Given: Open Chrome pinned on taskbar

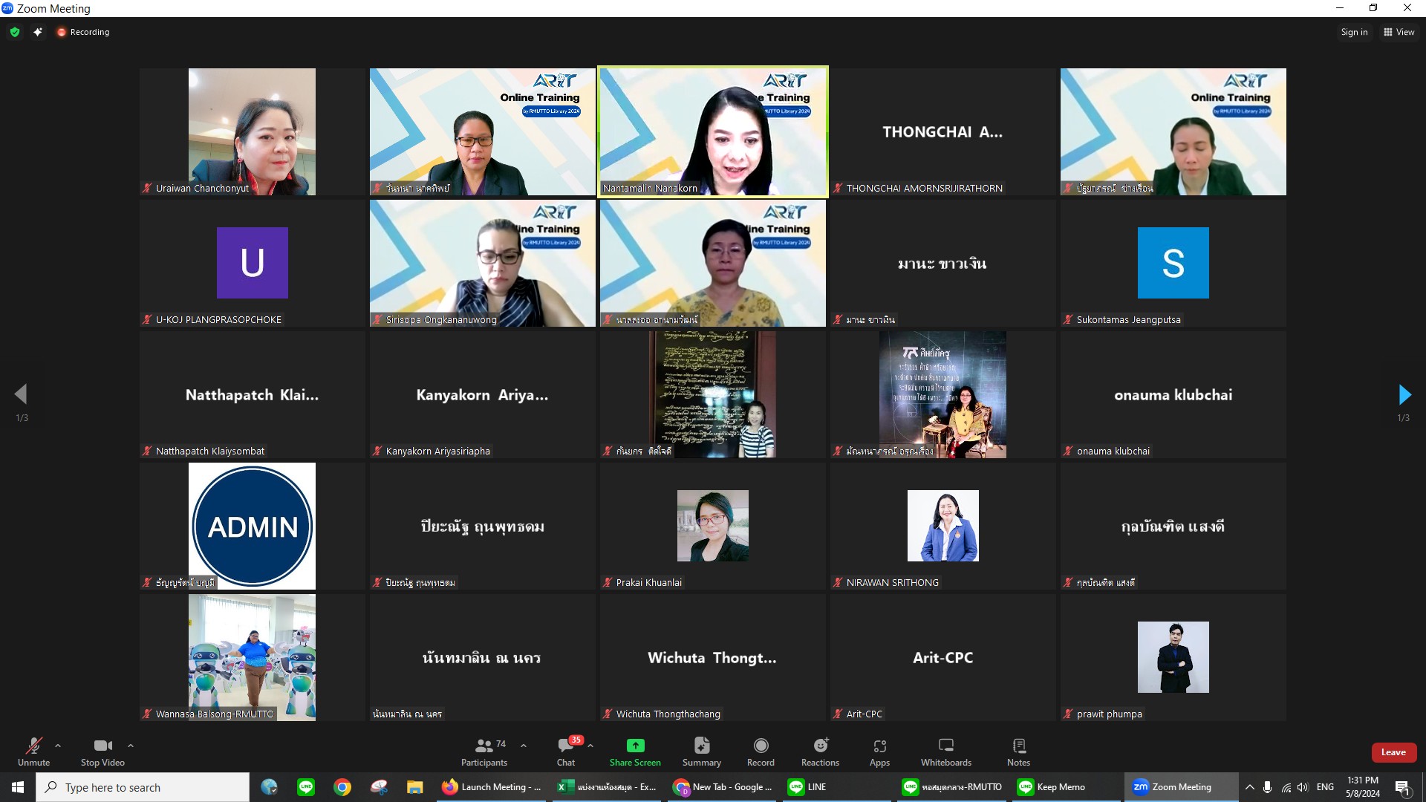Looking at the screenshot, I should point(342,787).
